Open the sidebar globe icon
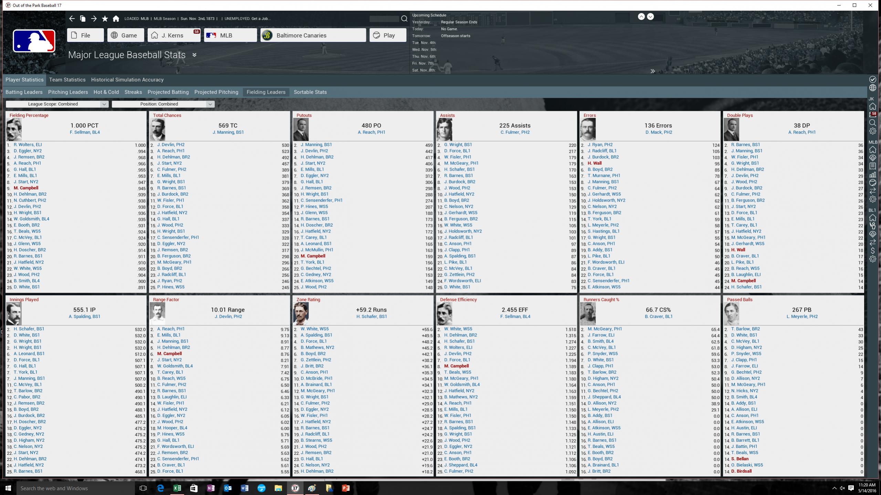This screenshot has height=495, width=881. click(872, 88)
